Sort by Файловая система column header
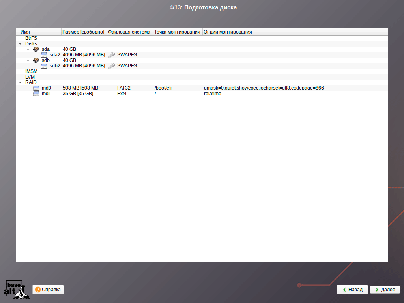 130,32
